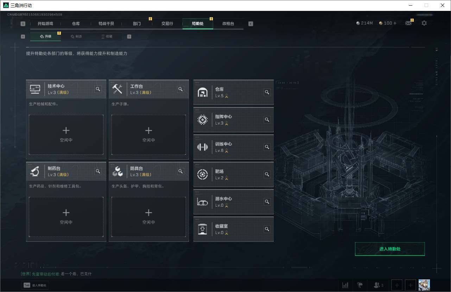
Task: Click the idle production slot under 技术中心
Action: pos(66,135)
